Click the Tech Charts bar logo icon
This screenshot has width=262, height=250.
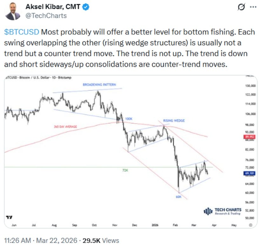point(208,211)
